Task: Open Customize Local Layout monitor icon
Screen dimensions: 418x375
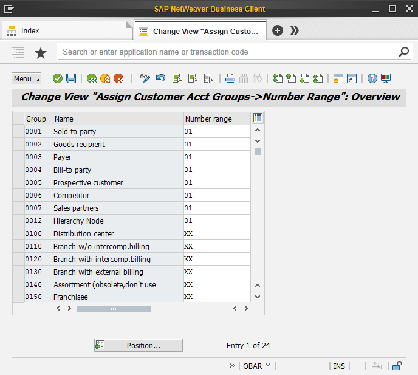Action: (x=386, y=78)
